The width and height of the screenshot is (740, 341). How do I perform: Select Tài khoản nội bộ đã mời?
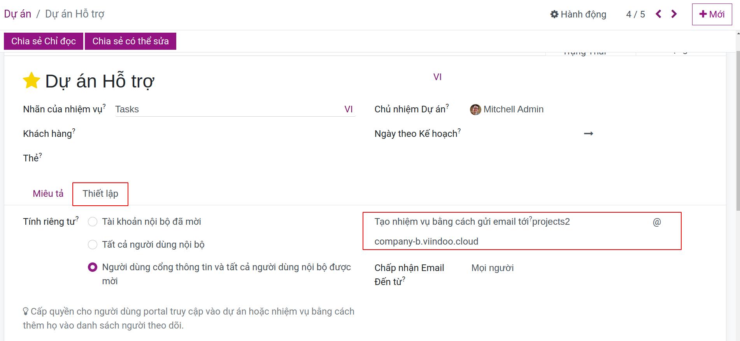tap(93, 222)
